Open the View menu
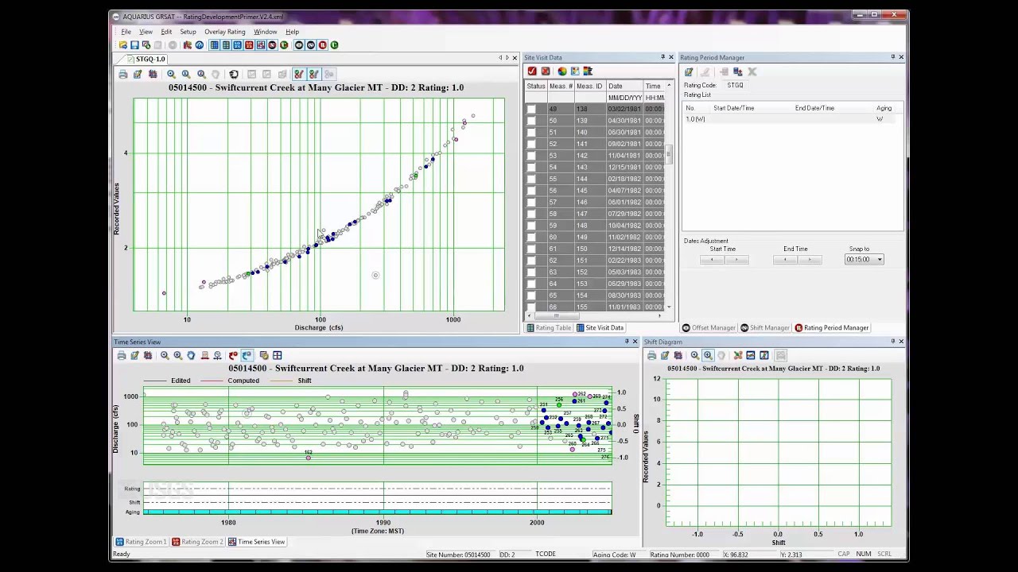 tap(146, 32)
